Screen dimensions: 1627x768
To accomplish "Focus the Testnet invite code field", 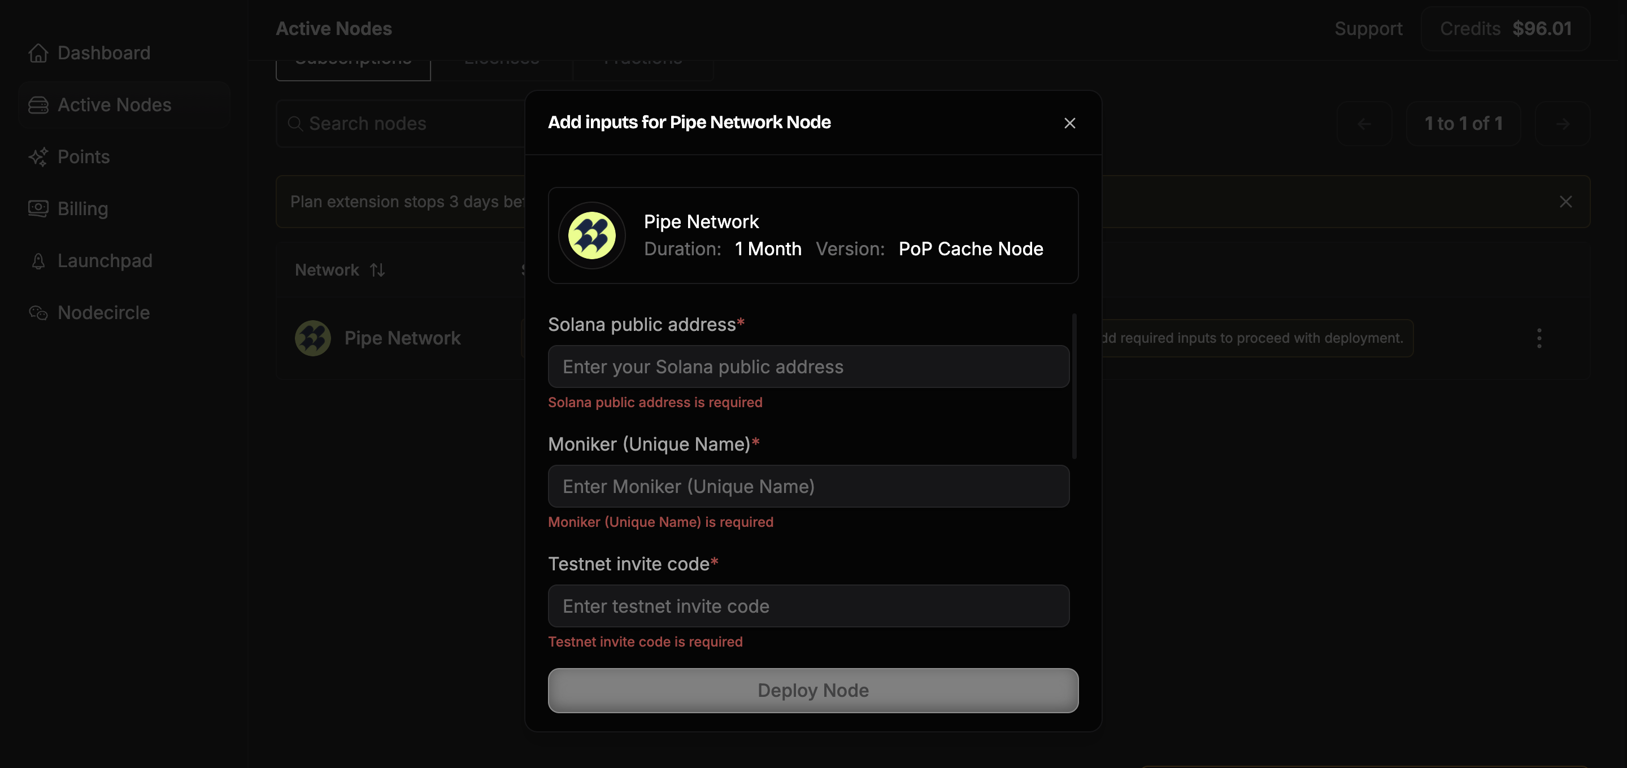I will [808, 606].
